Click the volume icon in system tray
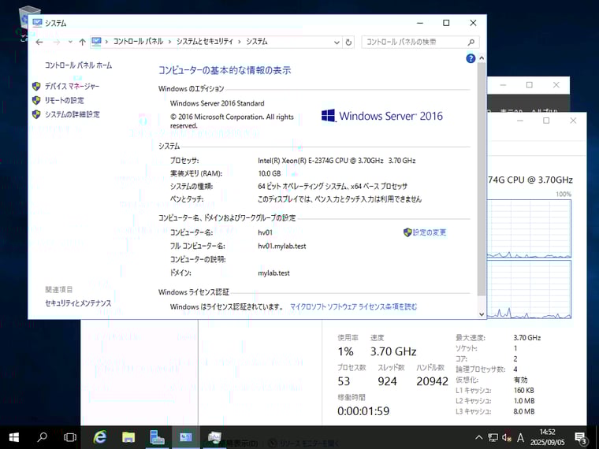Viewport: 599px width, 449px height. (x=506, y=437)
